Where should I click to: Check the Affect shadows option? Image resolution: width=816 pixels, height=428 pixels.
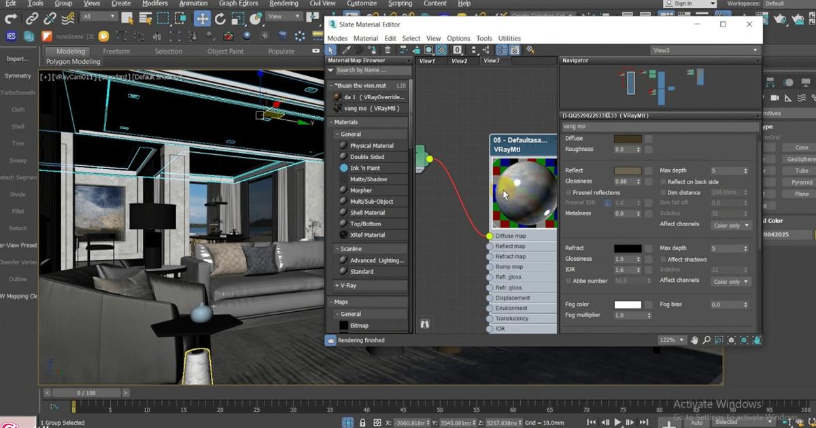(664, 260)
